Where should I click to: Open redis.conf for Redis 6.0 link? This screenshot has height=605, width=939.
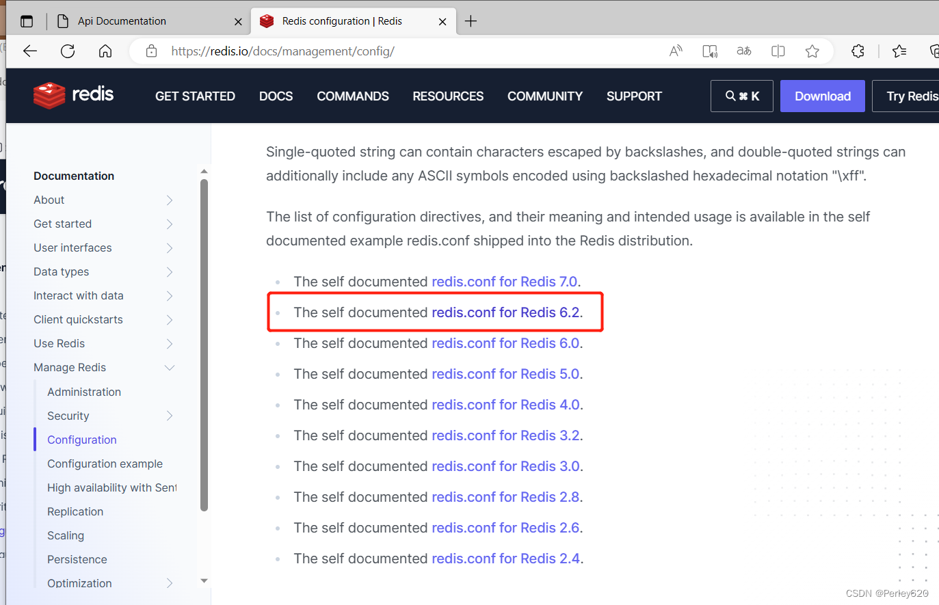[x=506, y=343]
